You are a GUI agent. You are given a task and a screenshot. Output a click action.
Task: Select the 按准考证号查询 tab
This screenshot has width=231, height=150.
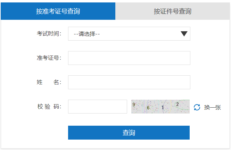click(58, 11)
